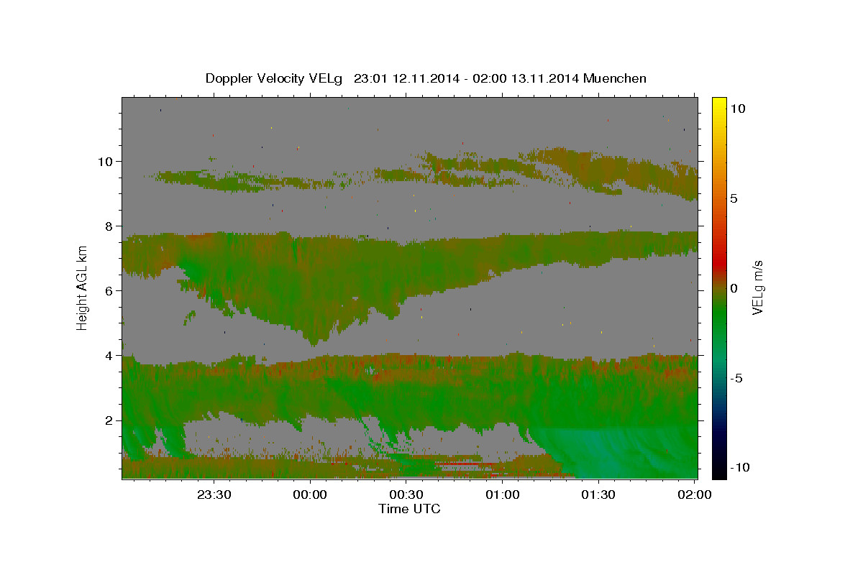Screen dimensions: 863x575
Task: Click the height axis value 6
Action: click(109, 290)
